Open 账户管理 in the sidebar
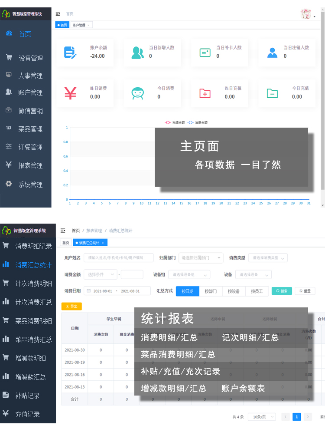 [x=30, y=92]
